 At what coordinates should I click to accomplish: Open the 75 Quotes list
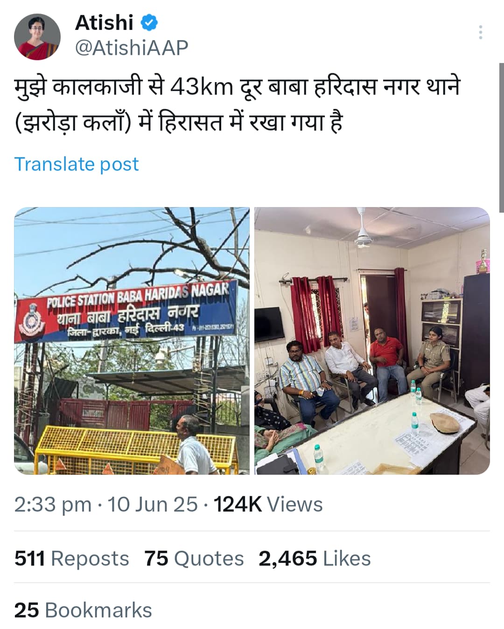(194, 558)
